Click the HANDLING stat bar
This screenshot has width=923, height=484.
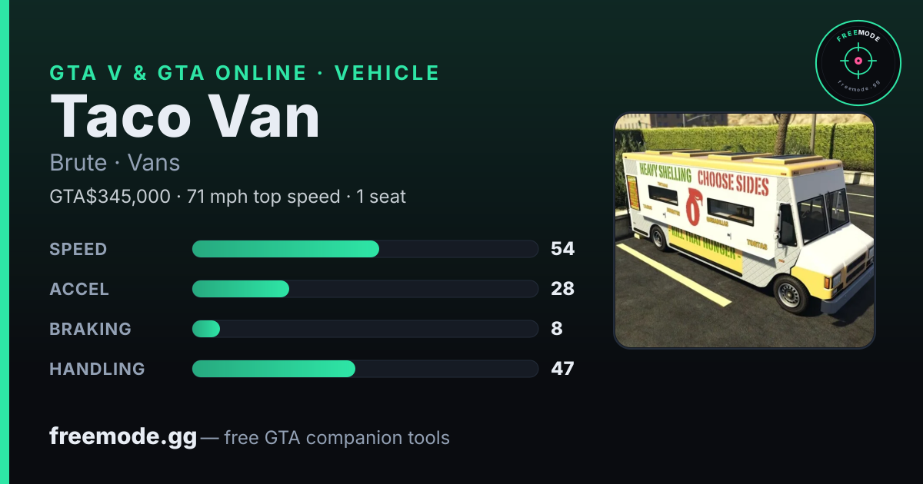365,369
